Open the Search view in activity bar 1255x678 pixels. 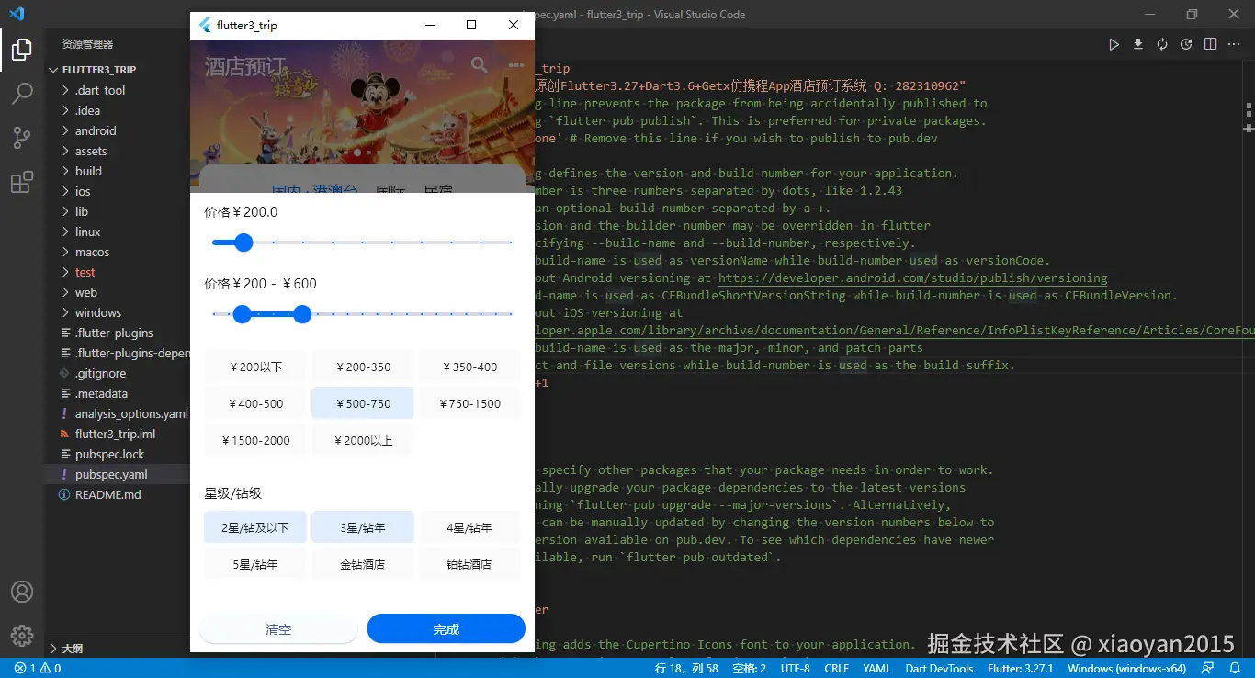click(x=22, y=93)
